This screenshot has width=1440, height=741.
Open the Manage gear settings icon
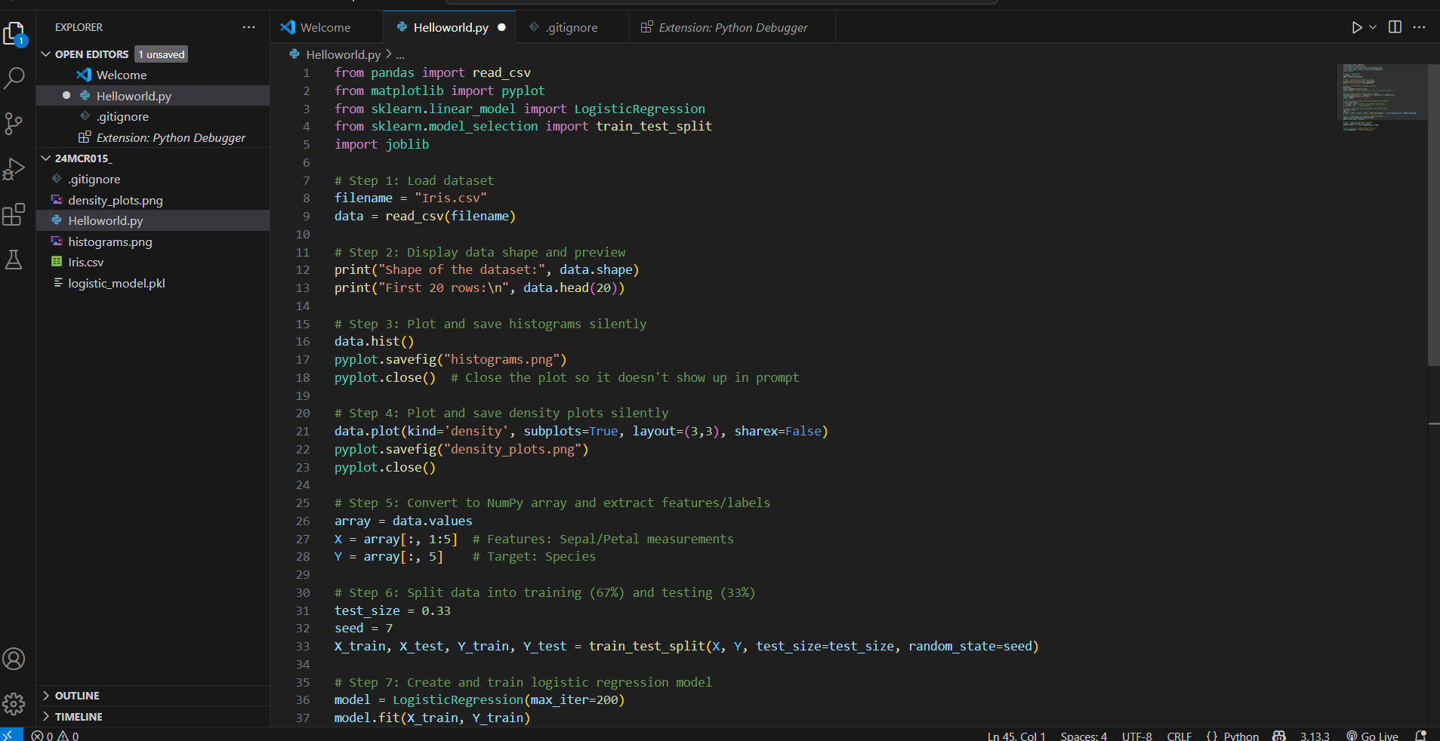pyautogui.click(x=14, y=704)
